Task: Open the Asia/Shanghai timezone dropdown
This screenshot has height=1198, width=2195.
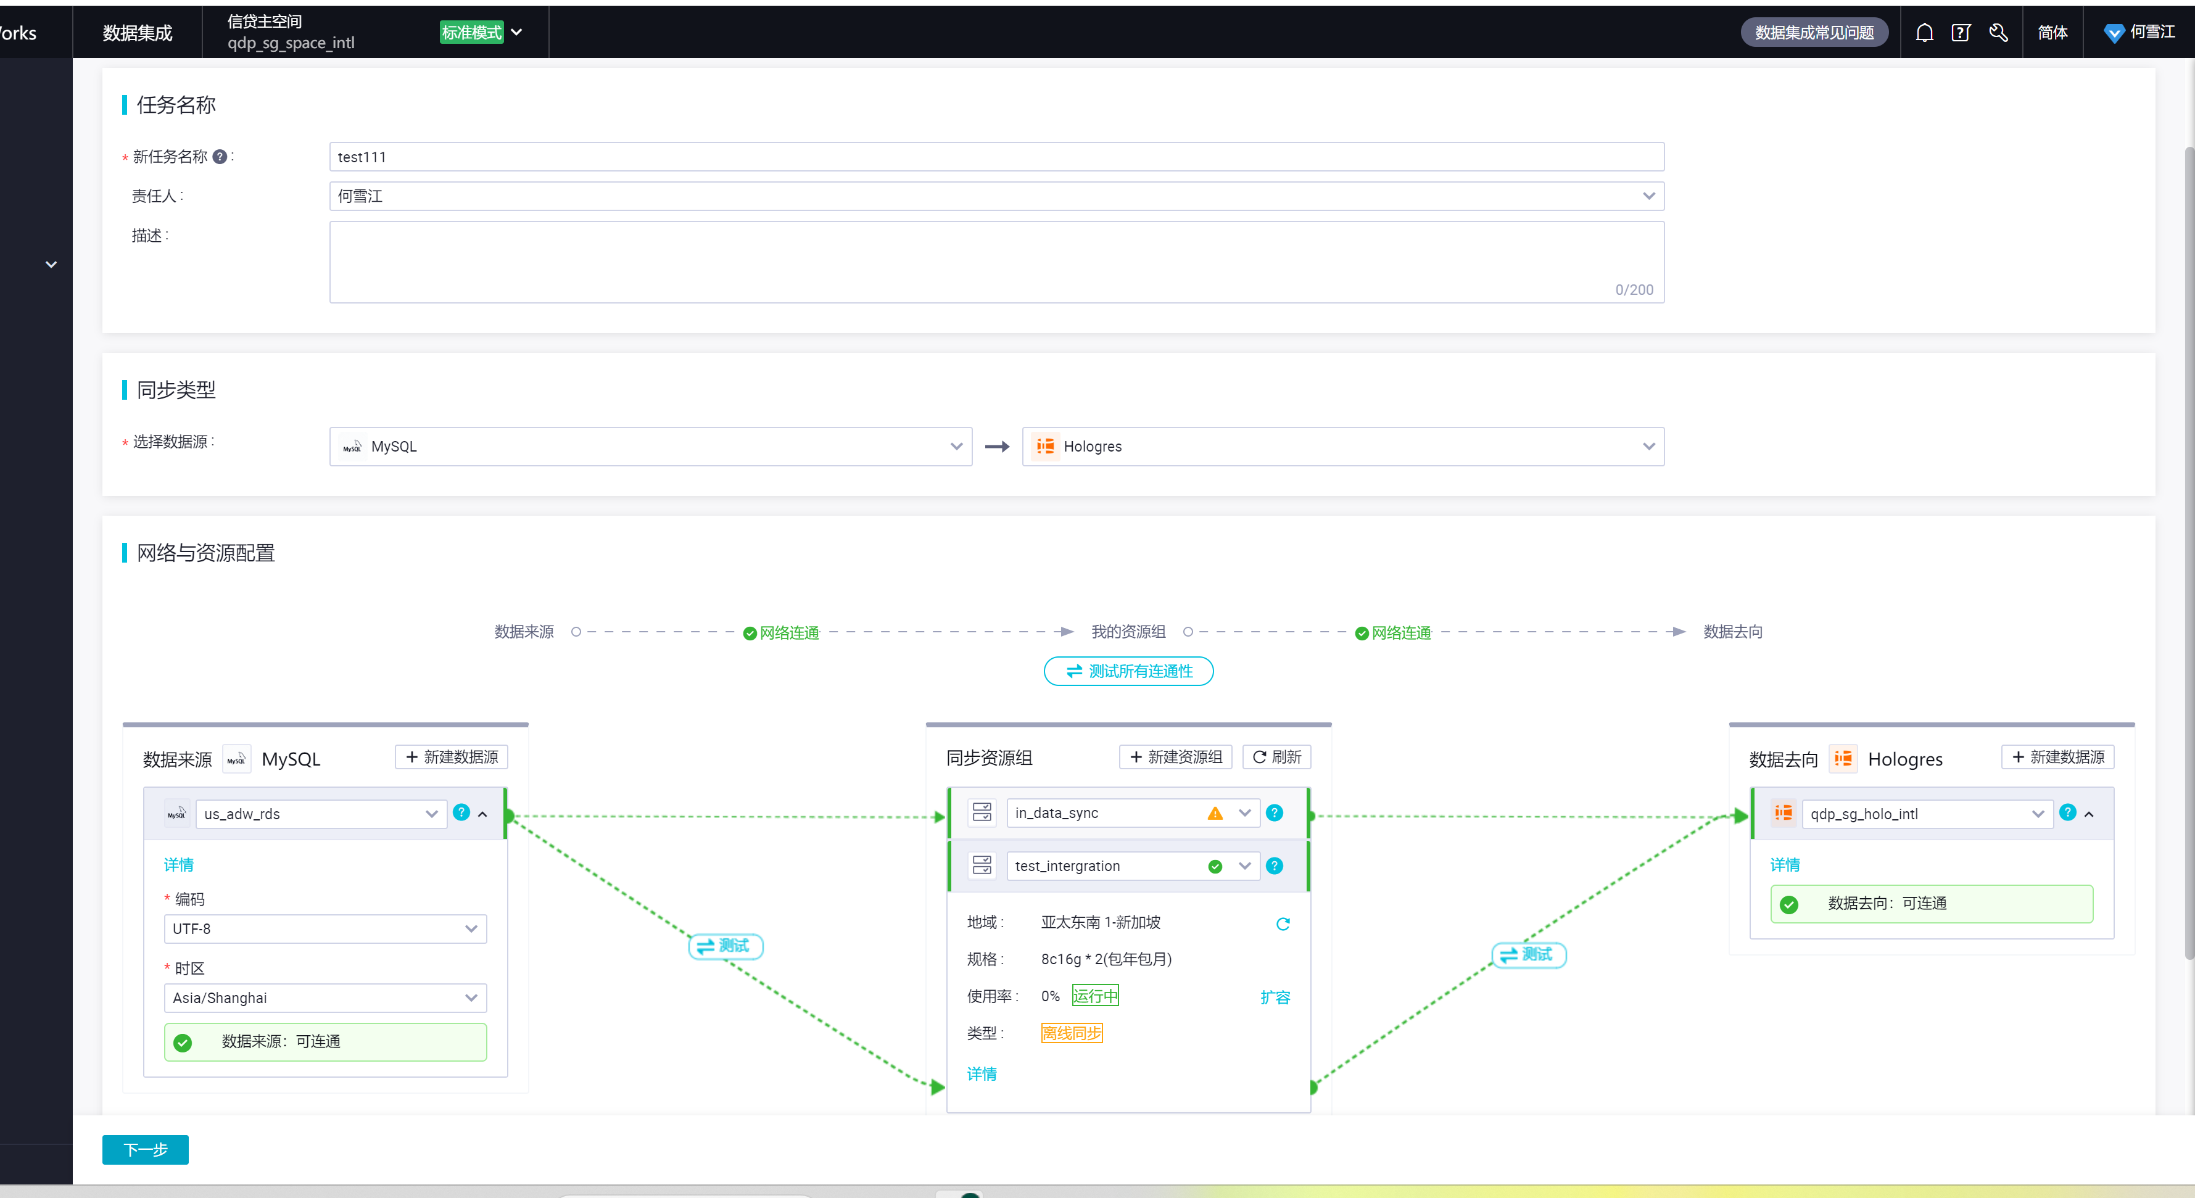Action: 324,998
